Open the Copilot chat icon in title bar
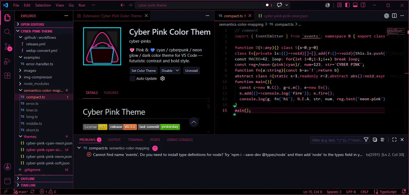Screen dimensions: 409x195 pos(279,5)
